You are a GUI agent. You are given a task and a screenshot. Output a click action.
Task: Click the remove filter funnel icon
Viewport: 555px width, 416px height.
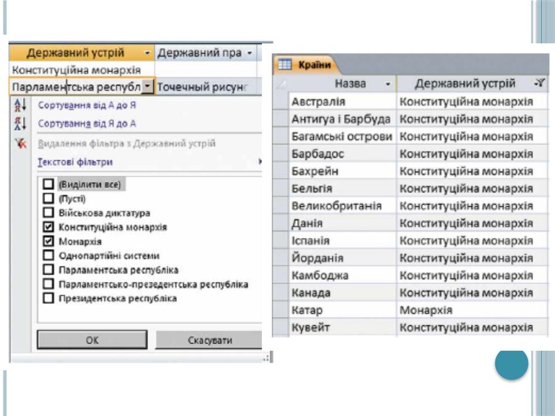pyautogui.click(x=21, y=143)
